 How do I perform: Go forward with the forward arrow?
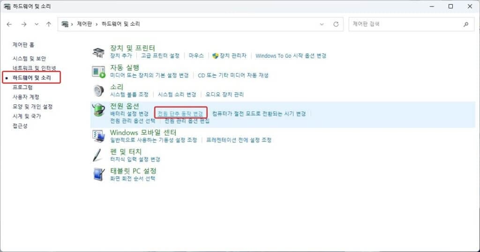(23, 24)
